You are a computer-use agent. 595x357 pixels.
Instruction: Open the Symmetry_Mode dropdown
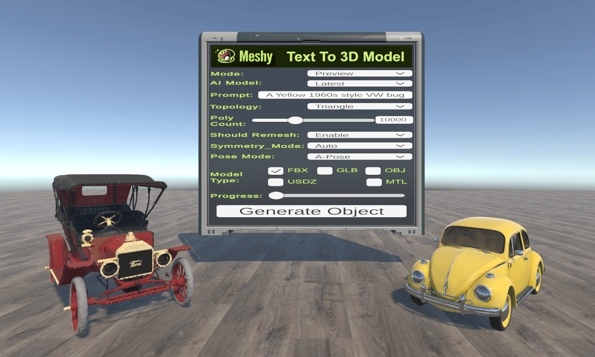point(359,146)
